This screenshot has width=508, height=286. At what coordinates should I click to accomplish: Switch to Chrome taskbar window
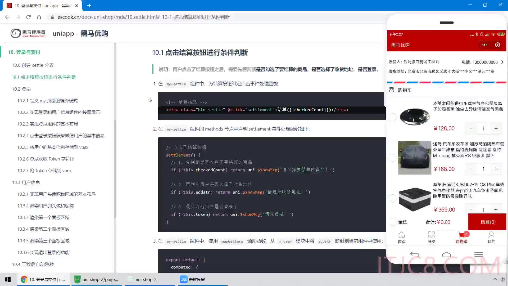(x=43, y=279)
